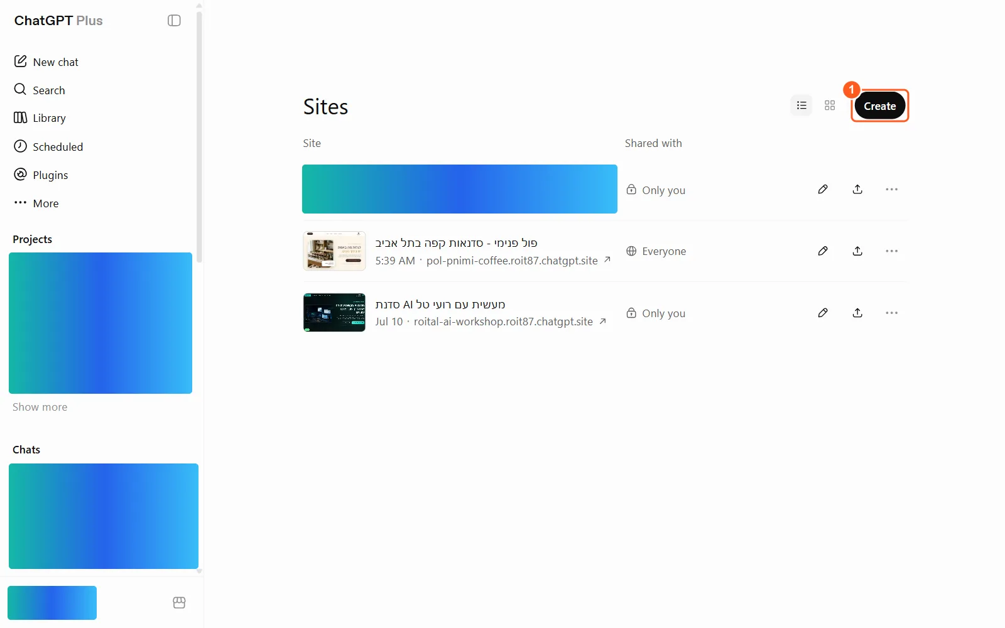
Task: Click the Create button
Action: coord(879,106)
